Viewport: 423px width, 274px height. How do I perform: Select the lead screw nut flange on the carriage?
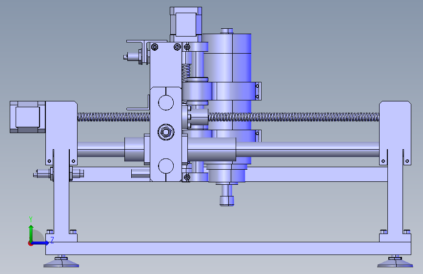[x=186, y=117]
